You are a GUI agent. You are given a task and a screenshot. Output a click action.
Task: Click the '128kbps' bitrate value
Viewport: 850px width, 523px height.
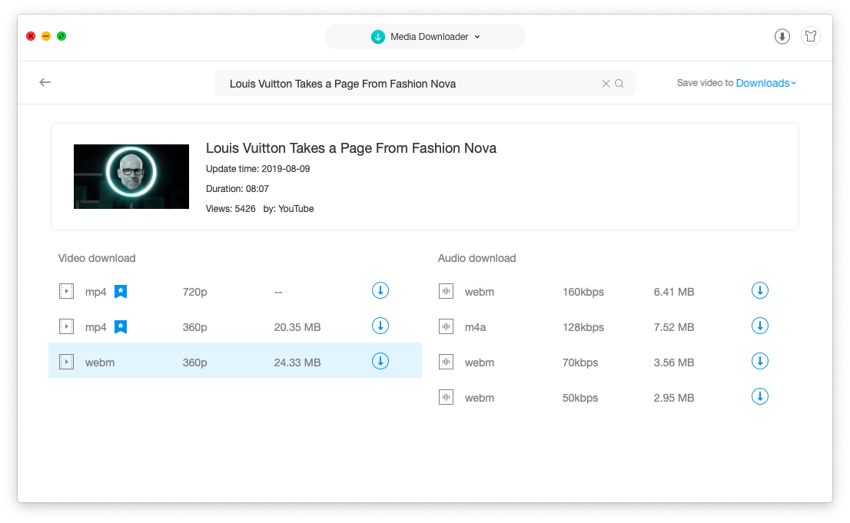(583, 327)
